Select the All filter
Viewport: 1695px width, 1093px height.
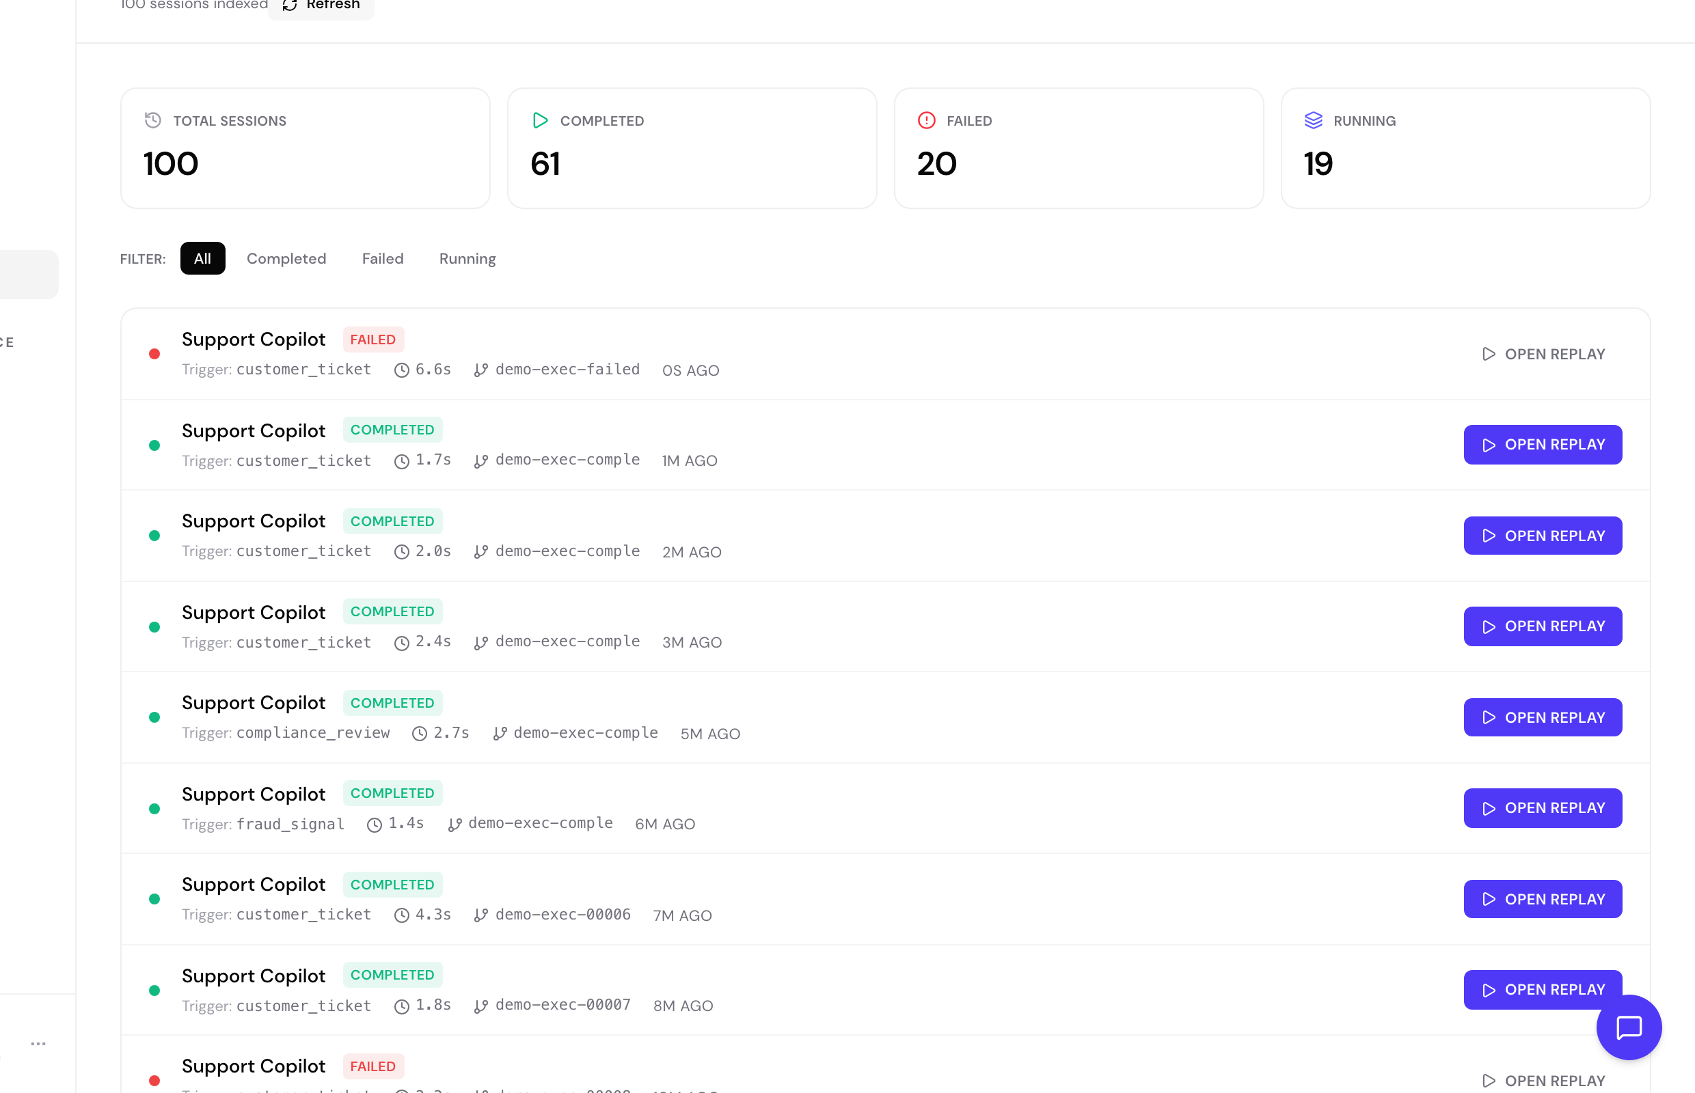point(202,258)
